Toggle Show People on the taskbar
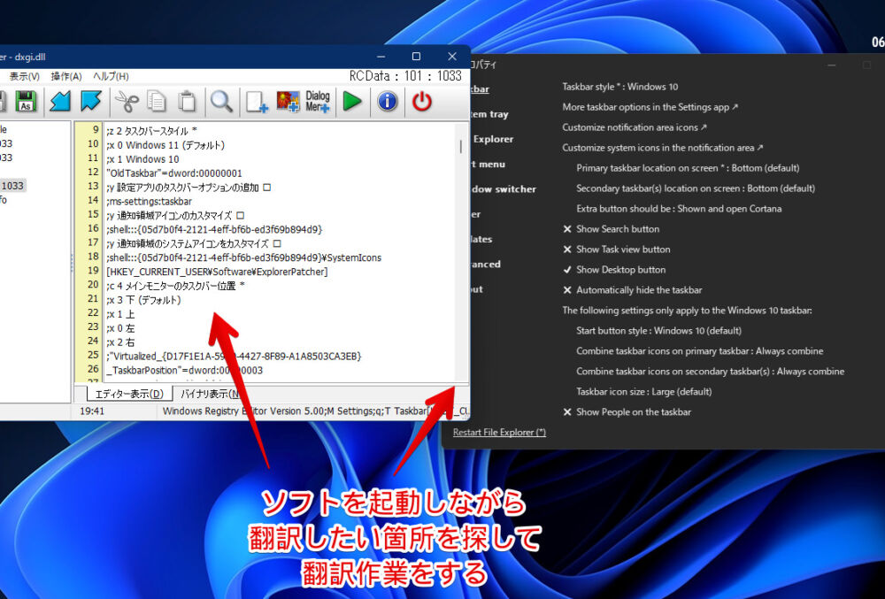 [627, 411]
